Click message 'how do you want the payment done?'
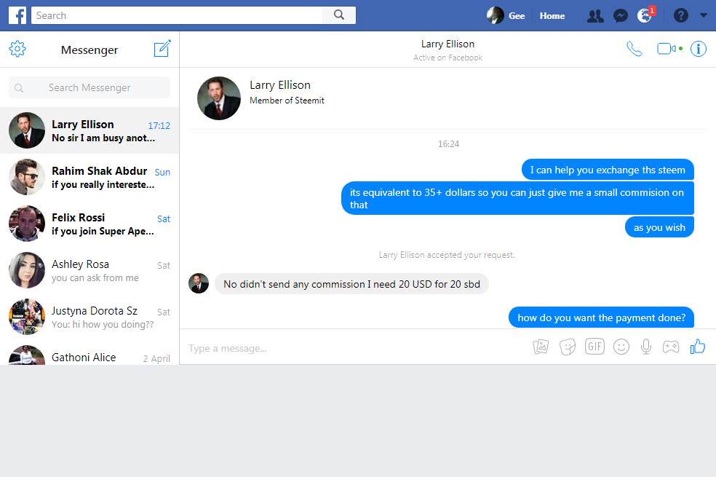Viewport: 716px width, 477px height. tap(601, 318)
